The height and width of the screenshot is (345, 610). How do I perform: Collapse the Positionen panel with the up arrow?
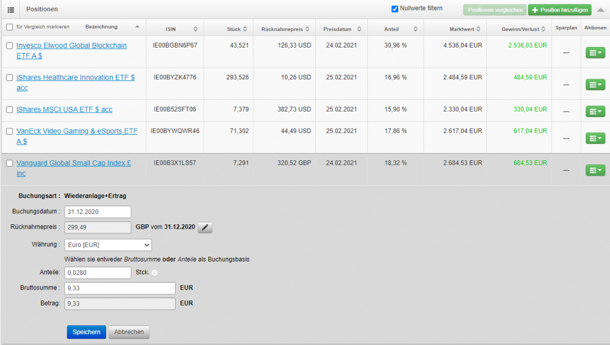(x=601, y=10)
